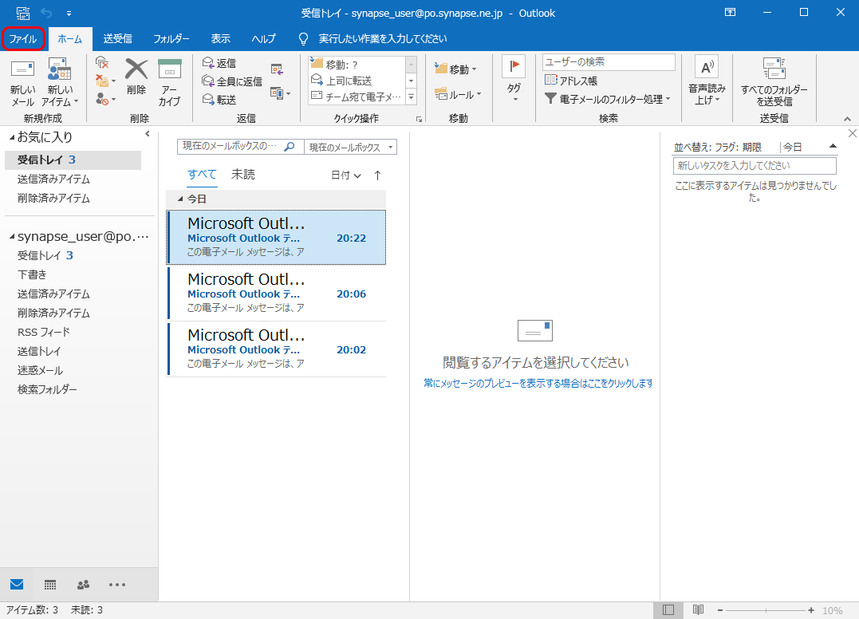859x619 pixels.
Task: Open the 新しいアイテム dropdown
Action: [60, 84]
